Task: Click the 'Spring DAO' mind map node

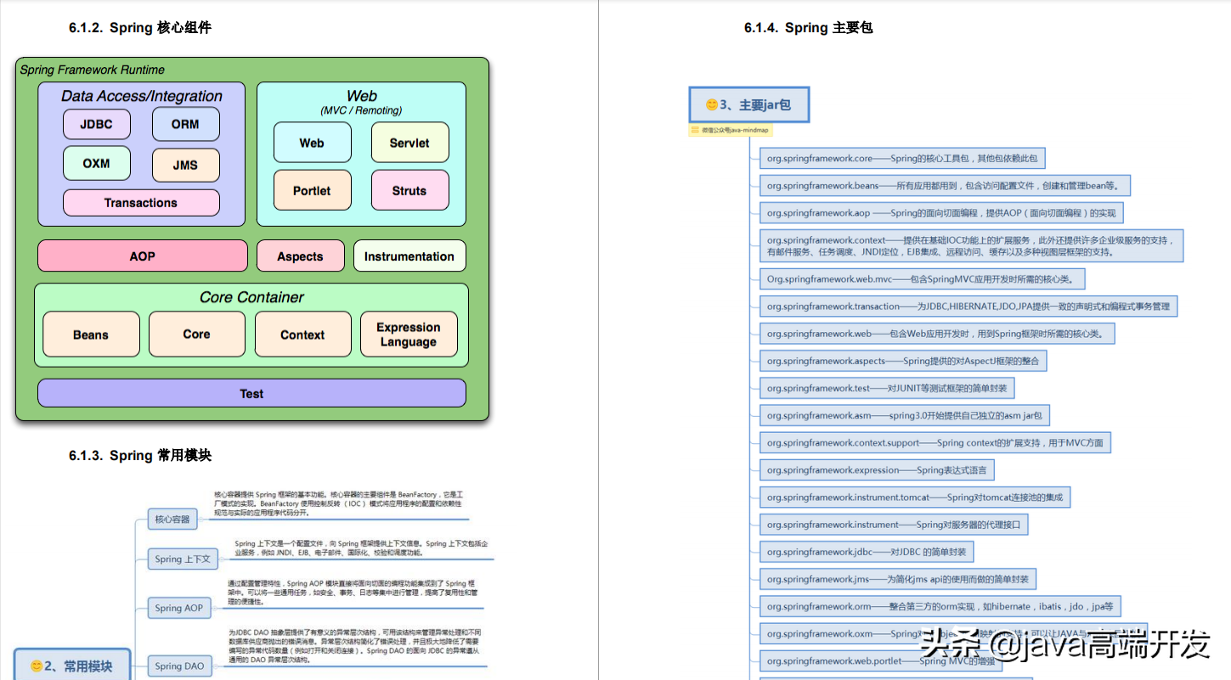Action: pyautogui.click(x=179, y=666)
